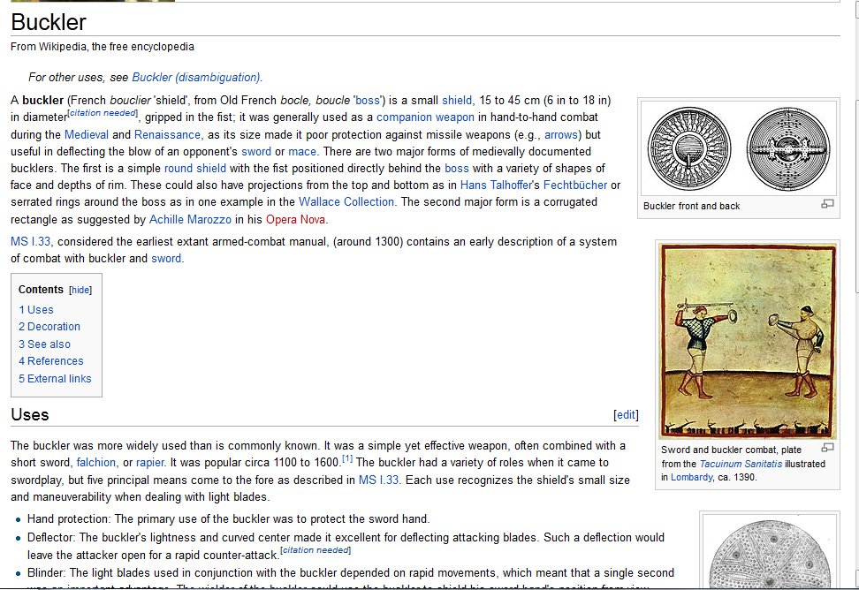Click footnote reference [1]
This screenshot has width=859, height=590.
pyautogui.click(x=347, y=458)
